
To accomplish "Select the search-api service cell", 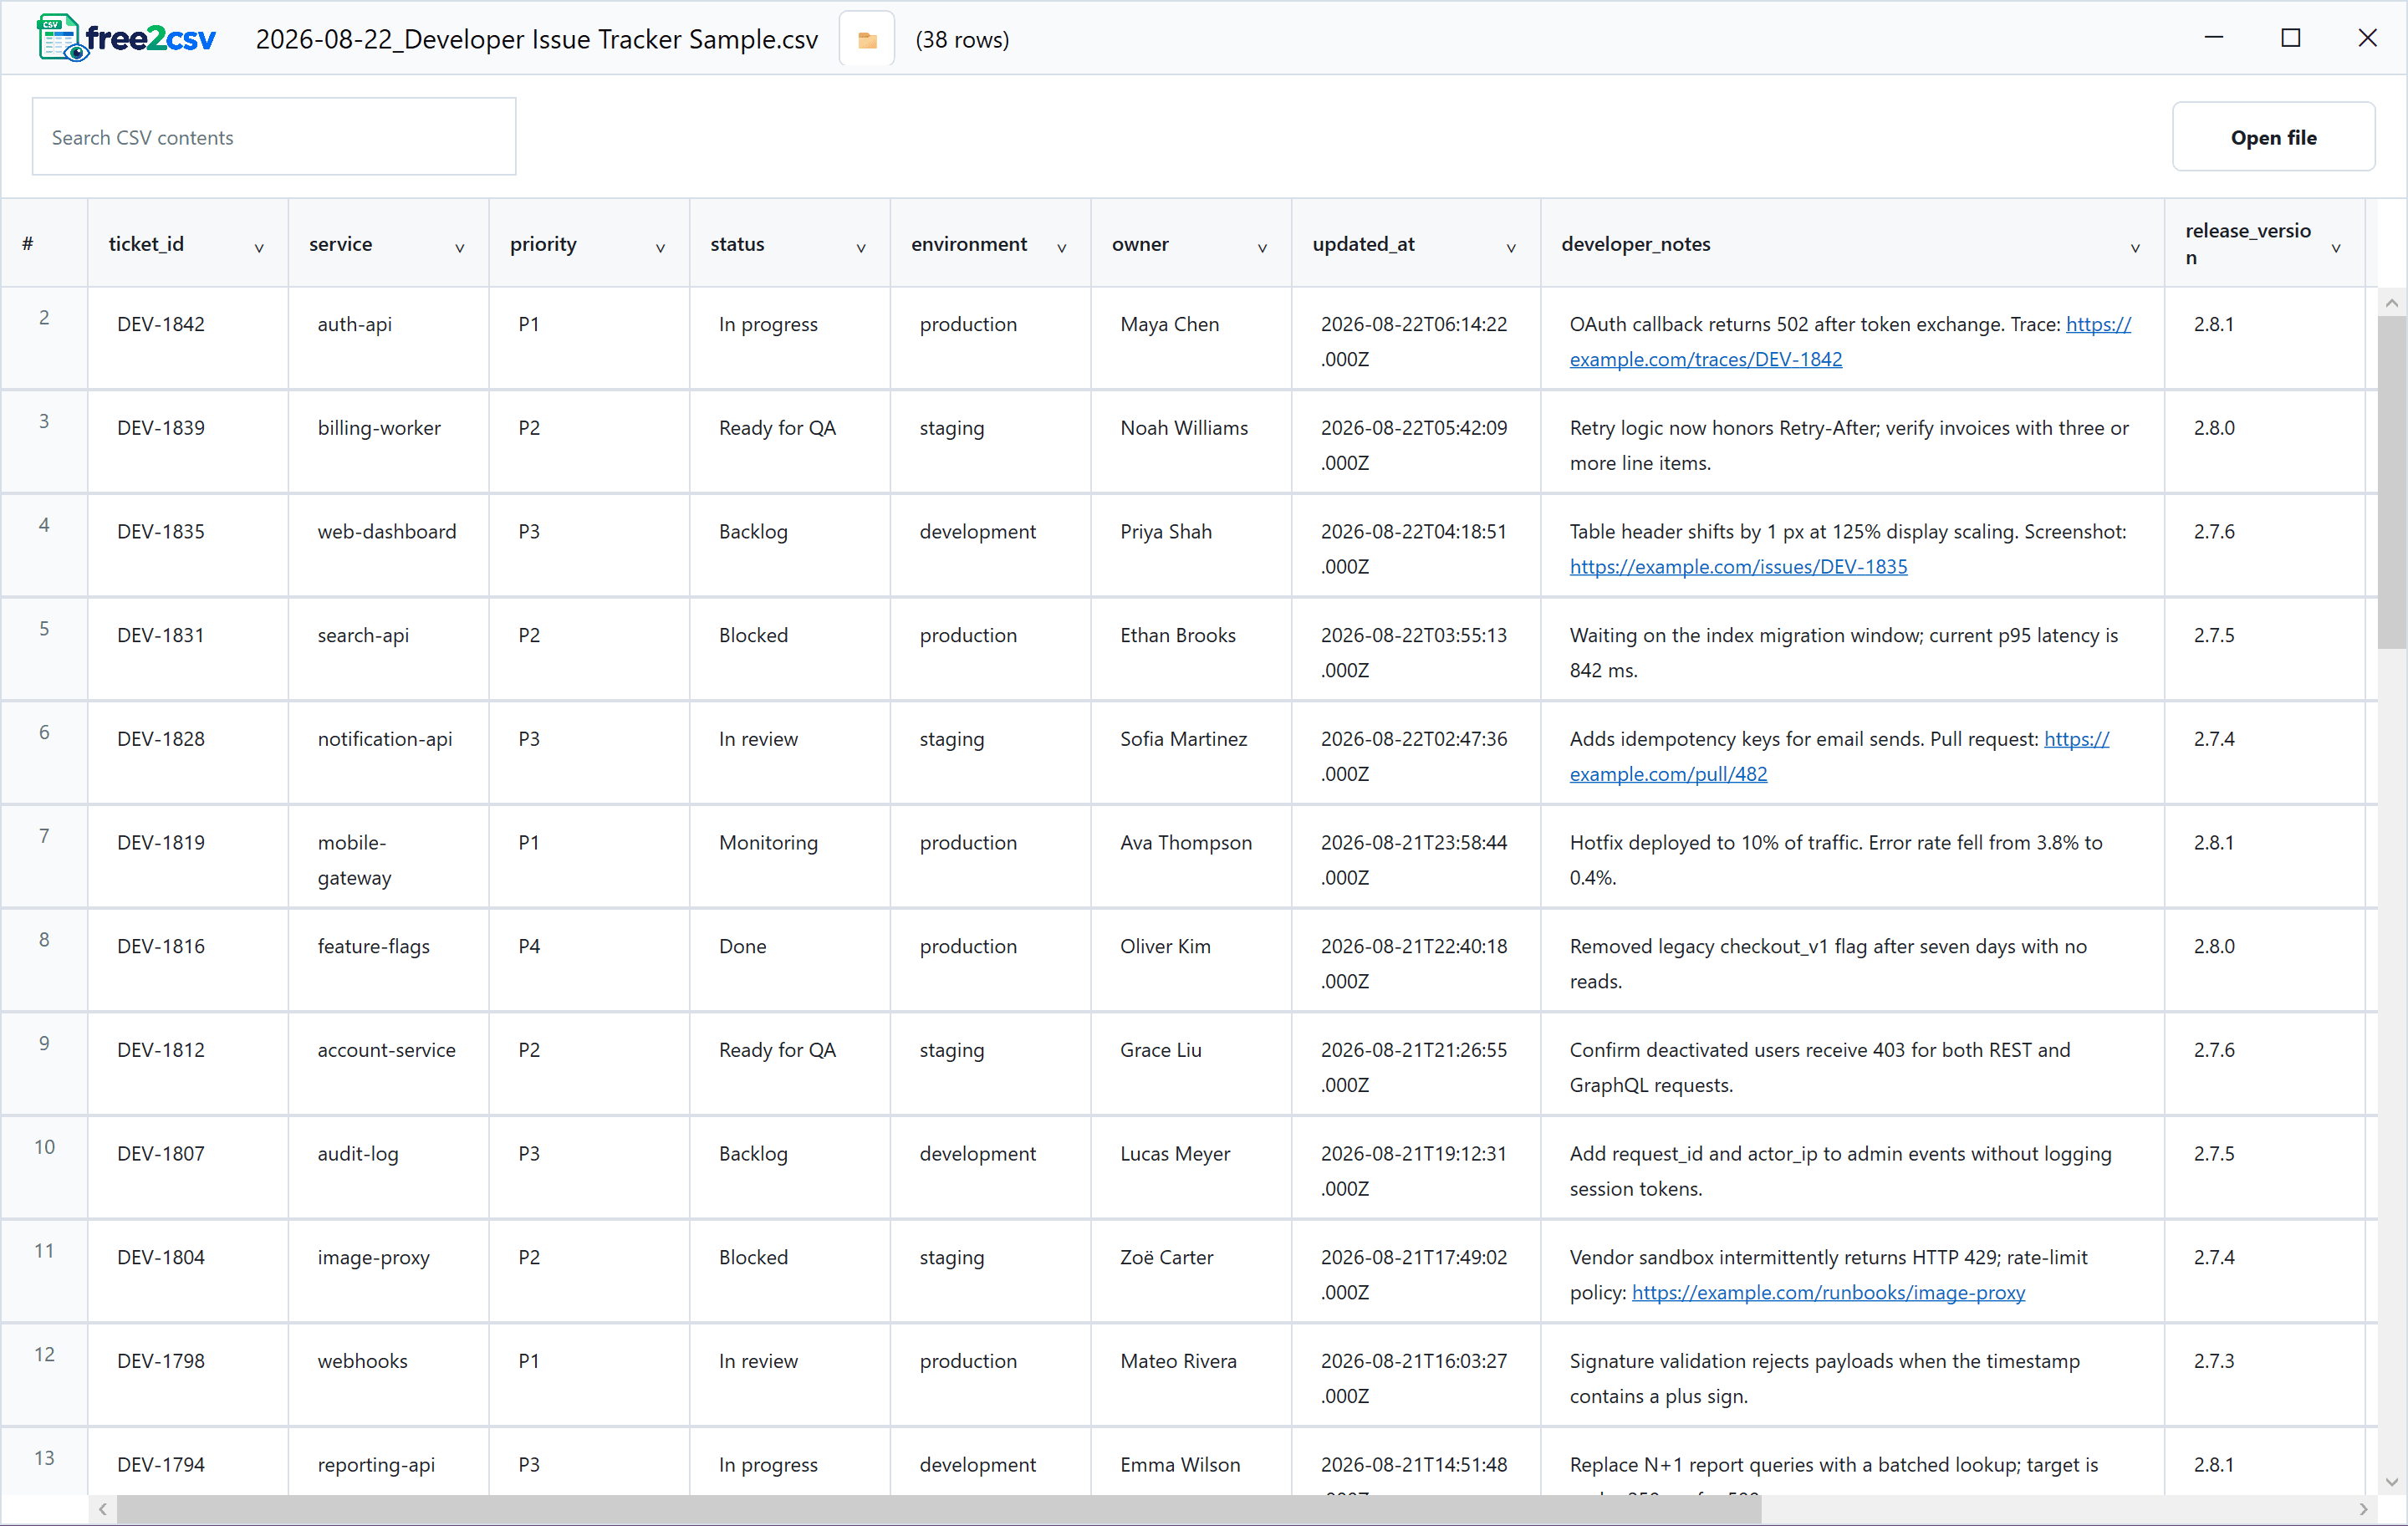I will (389, 649).
